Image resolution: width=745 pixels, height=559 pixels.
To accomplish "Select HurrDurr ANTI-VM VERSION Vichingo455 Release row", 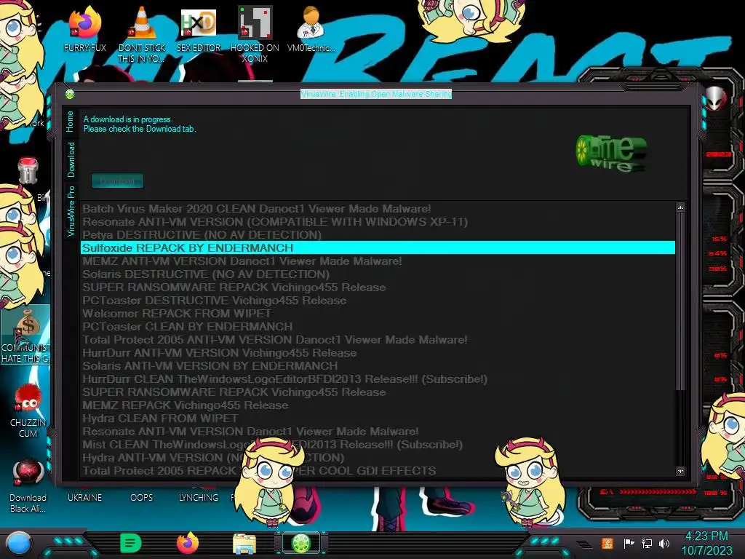I will coord(378,353).
